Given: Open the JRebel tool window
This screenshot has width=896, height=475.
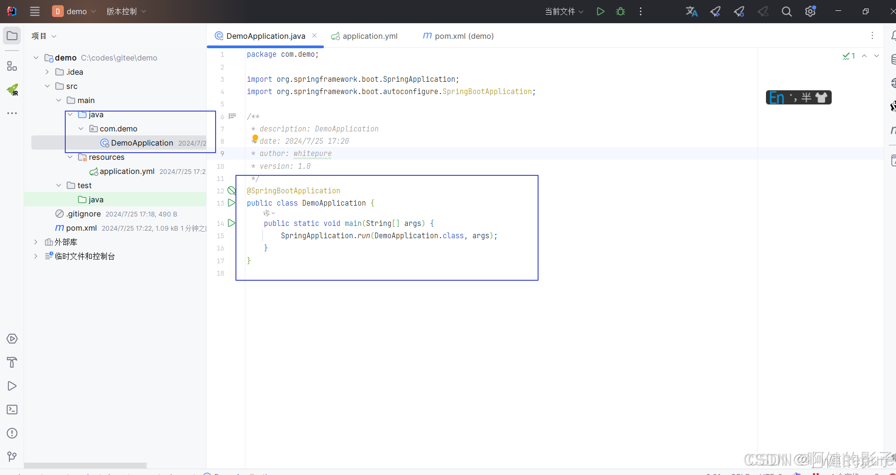Looking at the screenshot, I should pos(12,89).
